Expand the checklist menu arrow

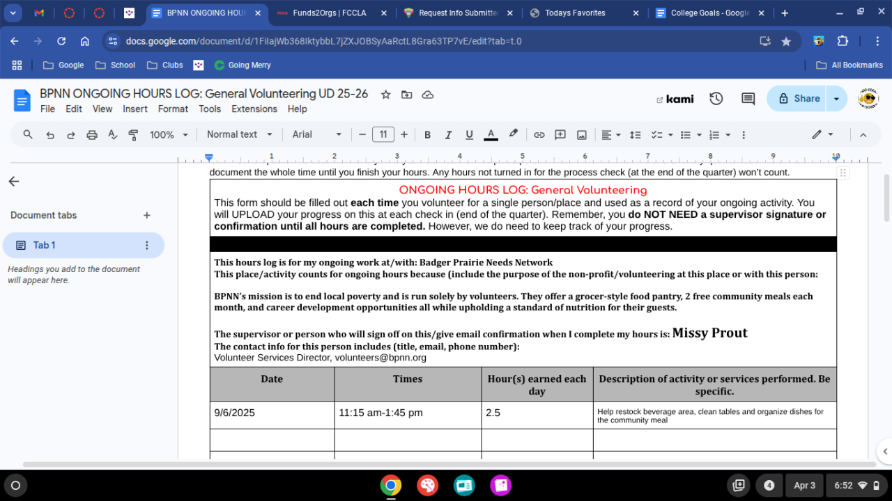pos(670,135)
